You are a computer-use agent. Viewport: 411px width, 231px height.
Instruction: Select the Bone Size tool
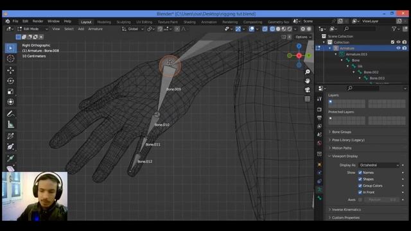tap(10, 147)
